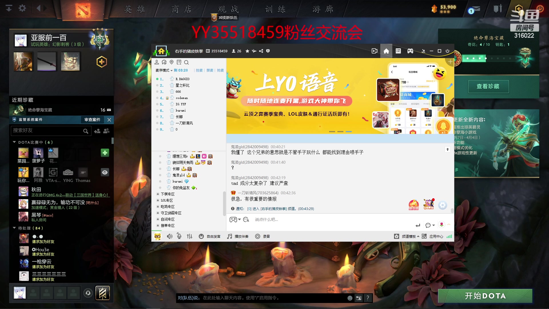Open the YY speaker volume icon

pos(170,236)
